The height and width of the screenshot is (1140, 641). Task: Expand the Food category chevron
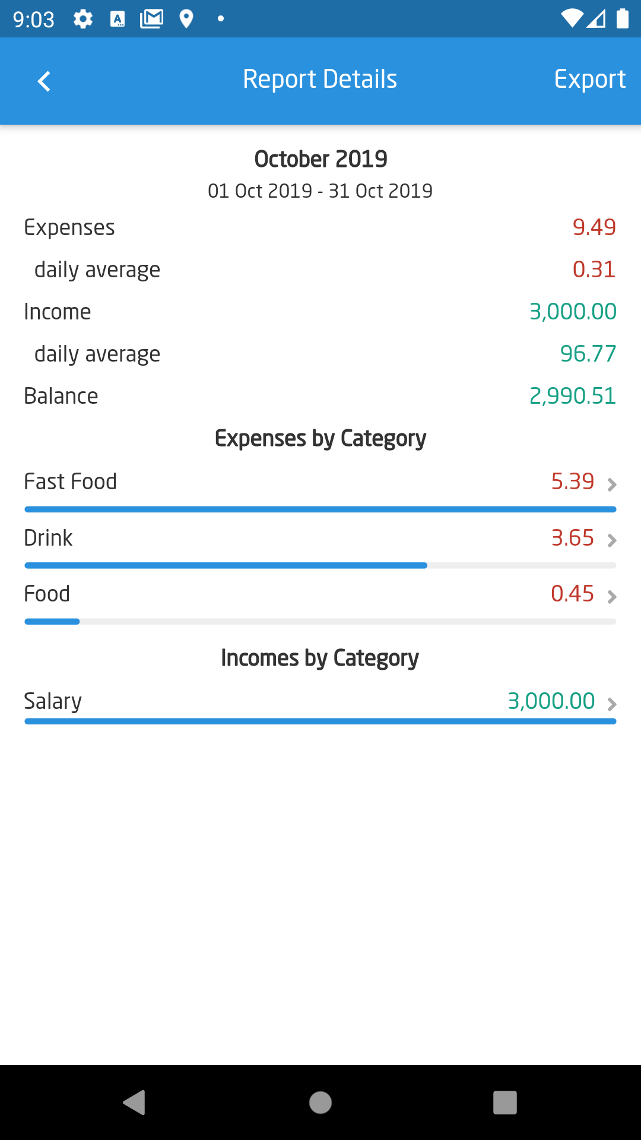tap(612, 596)
